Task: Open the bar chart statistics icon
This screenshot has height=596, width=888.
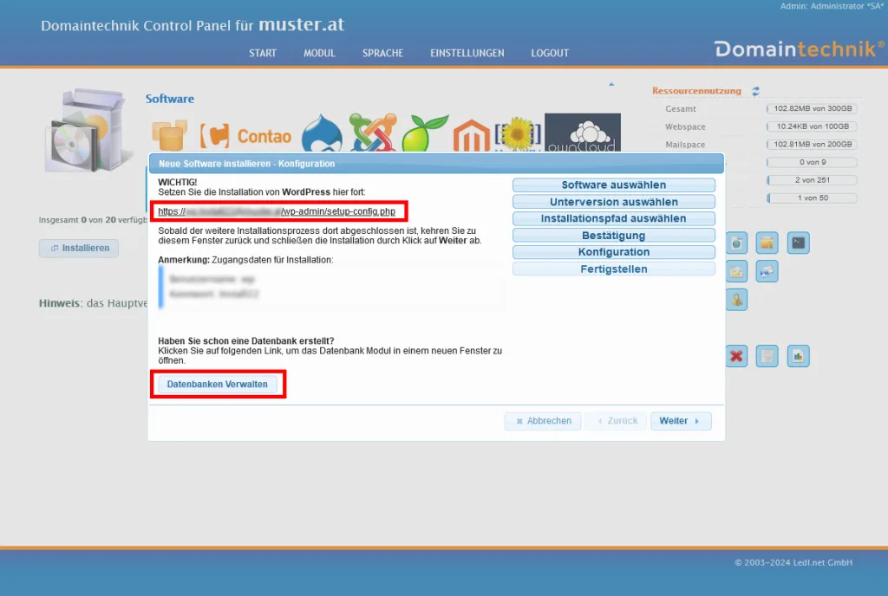Action: point(798,356)
